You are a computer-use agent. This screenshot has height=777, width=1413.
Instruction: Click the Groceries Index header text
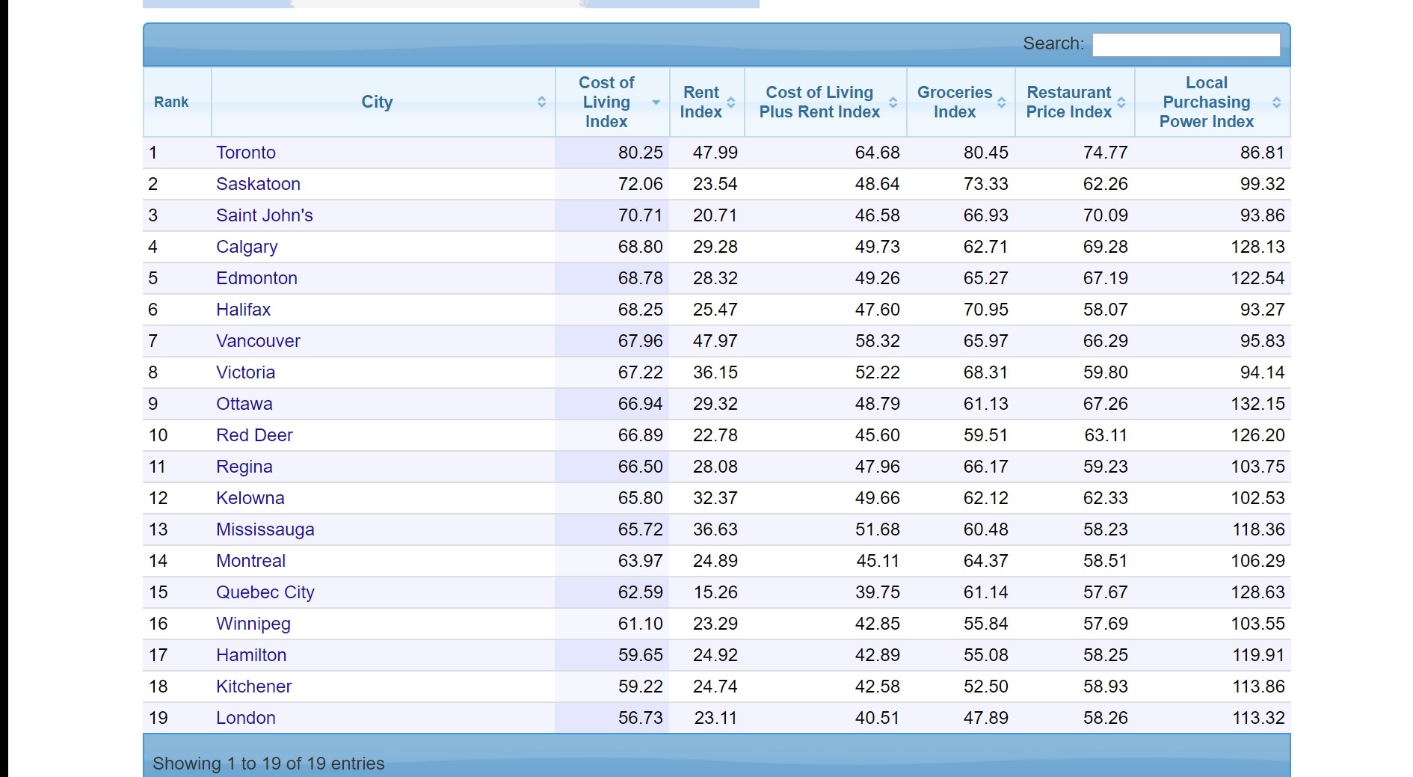point(955,102)
